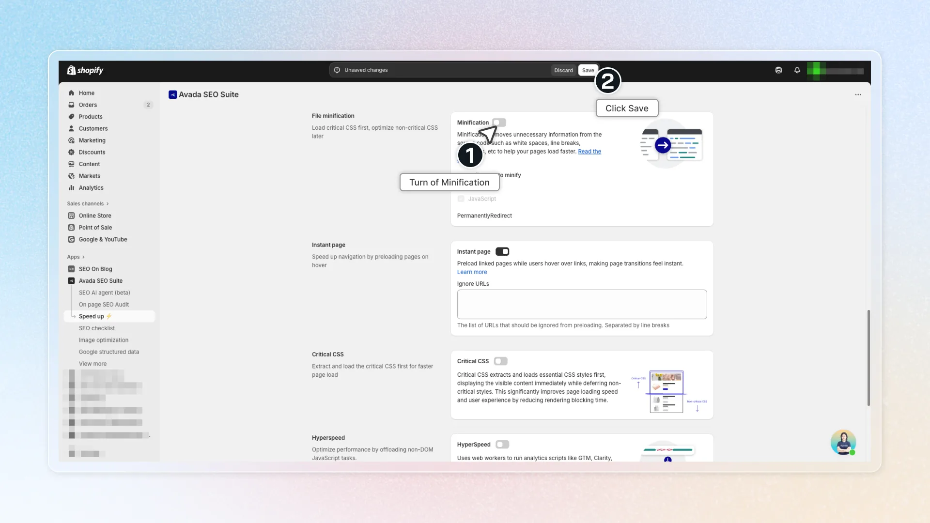Image resolution: width=930 pixels, height=523 pixels.
Task: Open the account menu in the top bar
Action: click(x=835, y=71)
